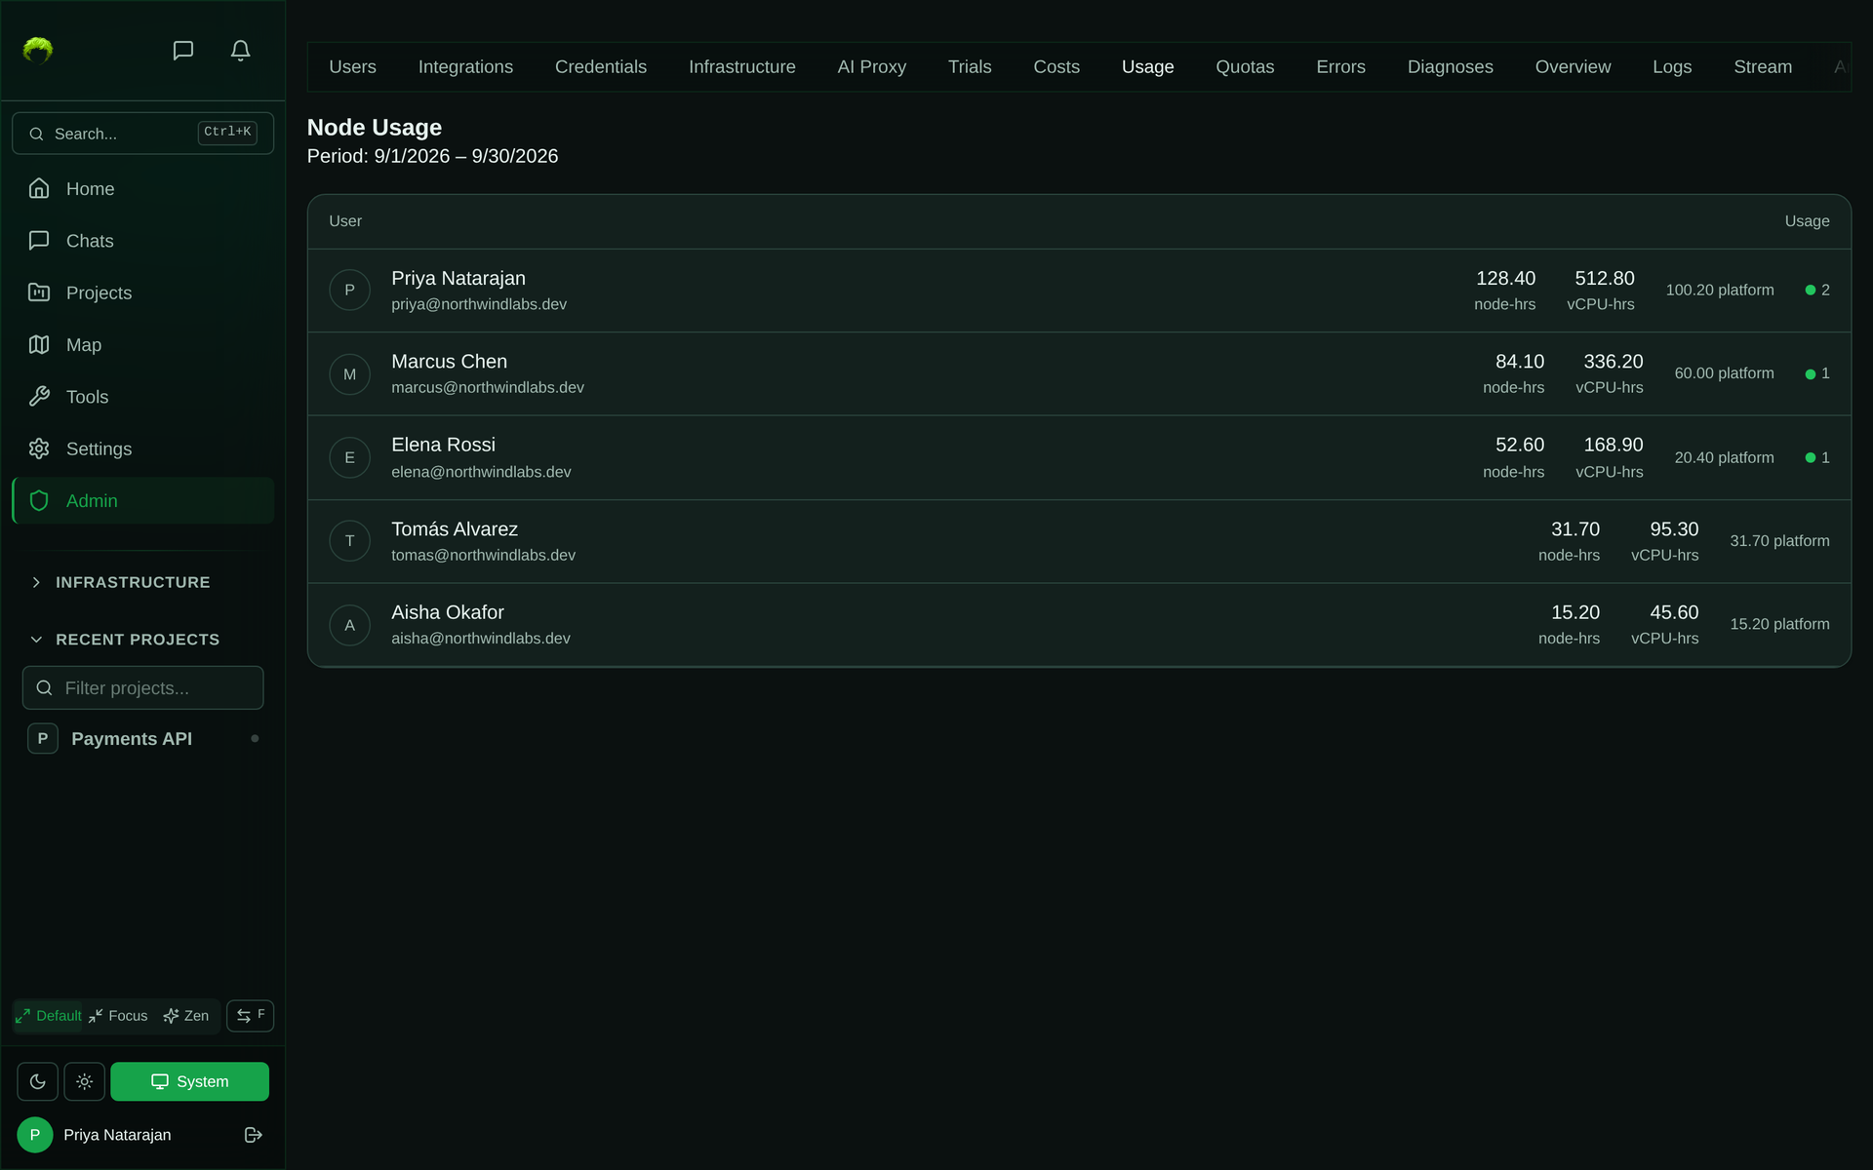Click the log out icon beside Priya Natarajan

[x=253, y=1135]
